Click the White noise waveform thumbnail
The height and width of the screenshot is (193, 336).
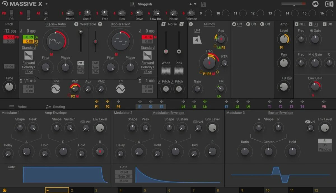(166, 70)
